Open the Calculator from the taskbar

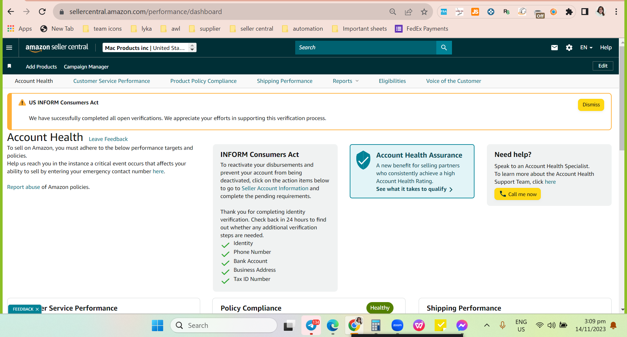(376, 325)
